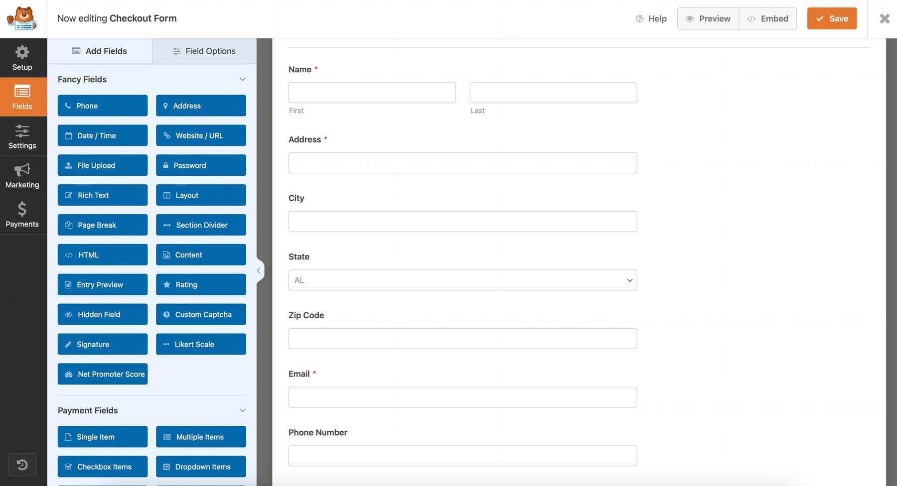This screenshot has width=897, height=486.
Task: Click inside the Email input field
Action: point(462,397)
